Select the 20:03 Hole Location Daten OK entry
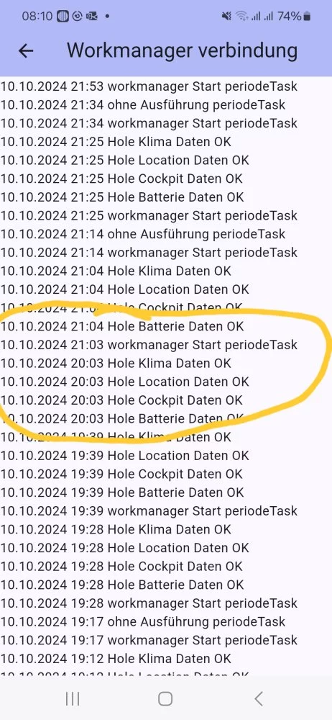This screenshot has width=332, height=720. coord(125,381)
